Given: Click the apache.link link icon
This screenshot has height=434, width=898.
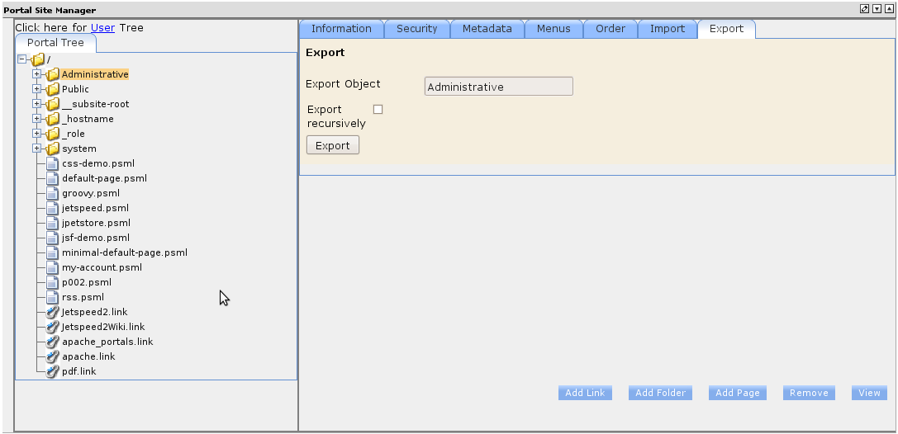Looking at the screenshot, I should (53, 356).
